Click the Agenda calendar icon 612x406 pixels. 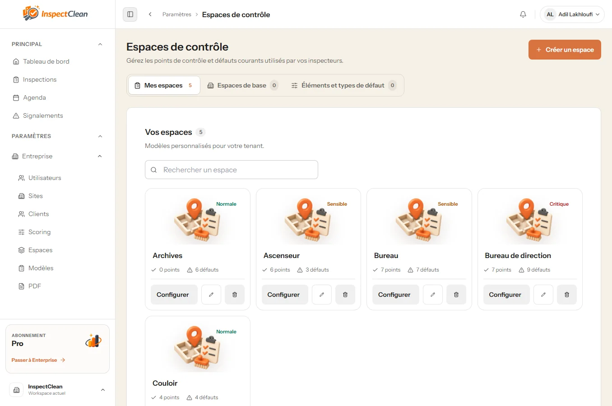pos(16,97)
